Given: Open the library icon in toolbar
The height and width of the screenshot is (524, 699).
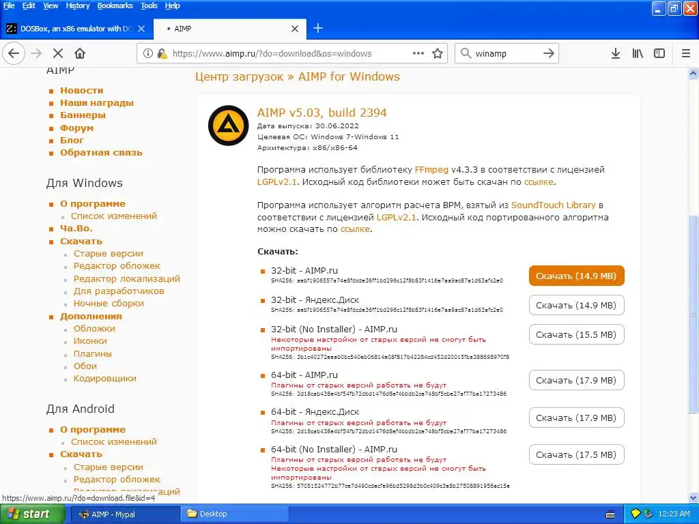Looking at the screenshot, I should [x=638, y=53].
